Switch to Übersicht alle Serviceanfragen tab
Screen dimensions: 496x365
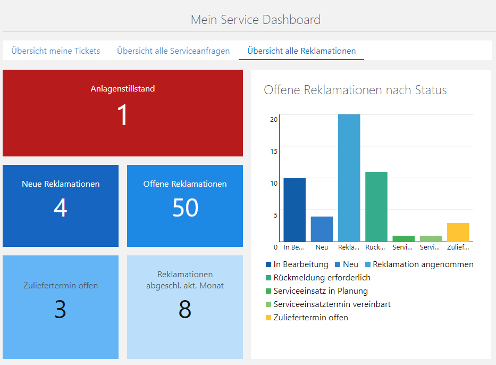click(173, 51)
